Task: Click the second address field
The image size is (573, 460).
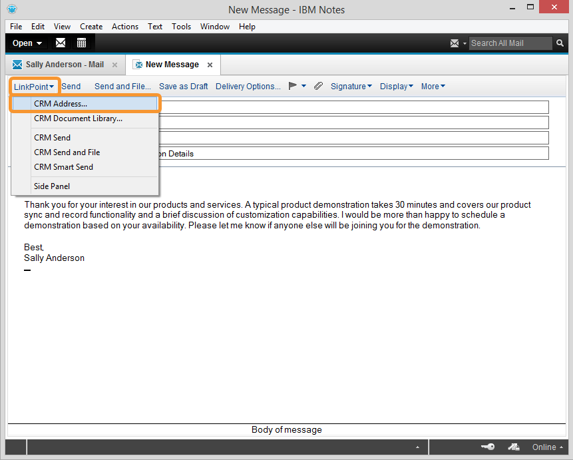Action: tap(353, 122)
